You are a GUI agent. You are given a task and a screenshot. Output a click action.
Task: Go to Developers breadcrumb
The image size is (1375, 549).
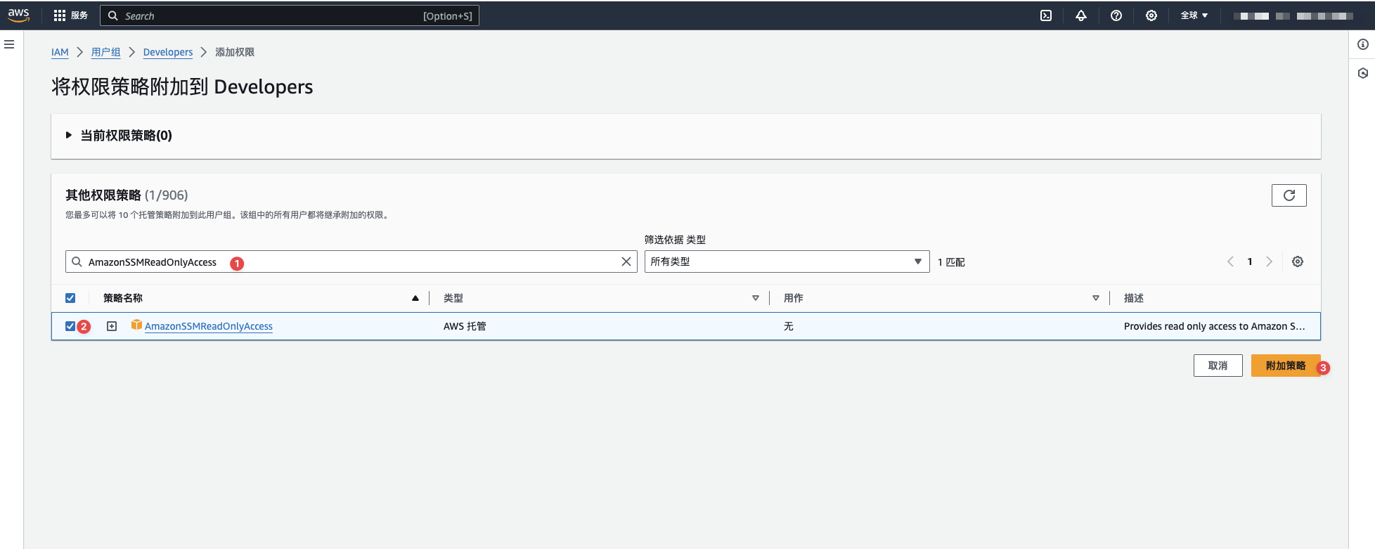tap(168, 52)
